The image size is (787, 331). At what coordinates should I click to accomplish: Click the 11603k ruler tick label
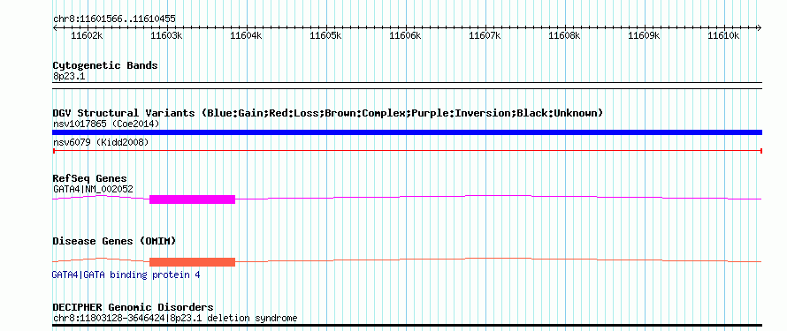(x=166, y=35)
